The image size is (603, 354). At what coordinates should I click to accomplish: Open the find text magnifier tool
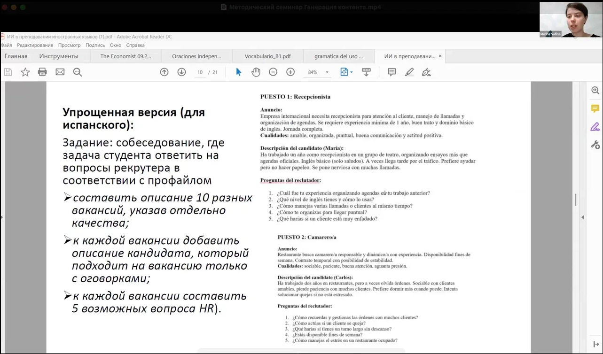tap(78, 72)
